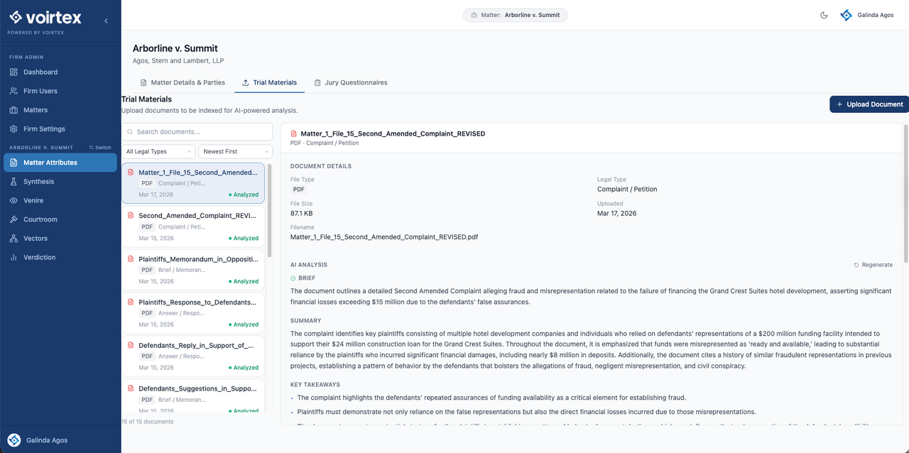Focus the Search documents field
This screenshot has width=909, height=453.
click(x=197, y=132)
